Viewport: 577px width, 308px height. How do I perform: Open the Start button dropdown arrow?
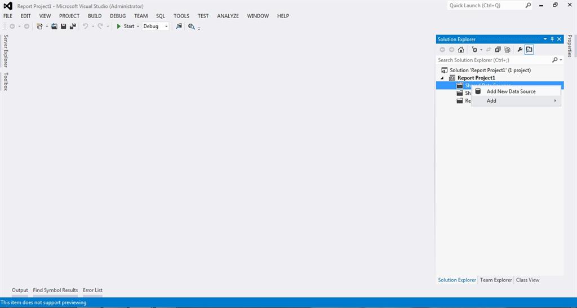click(x=138, y=27)
